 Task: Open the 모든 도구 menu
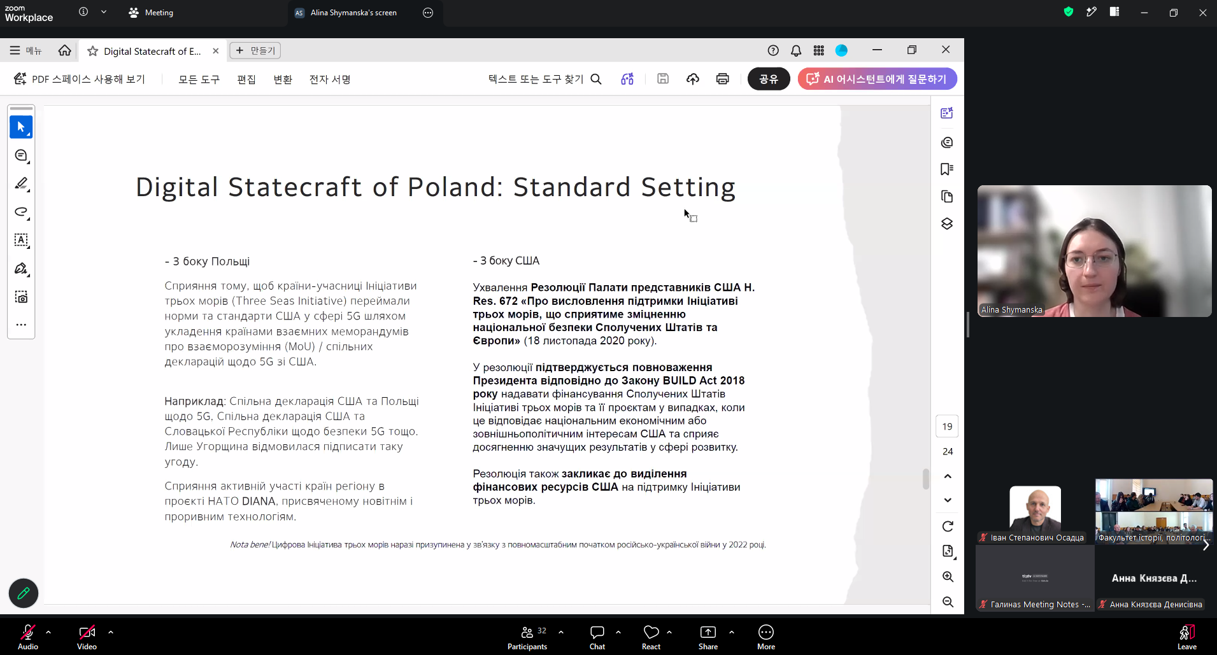pyautogui.click(x=199, y=79)
